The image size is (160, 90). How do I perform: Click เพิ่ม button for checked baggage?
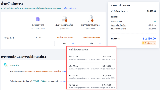[92, 43]
